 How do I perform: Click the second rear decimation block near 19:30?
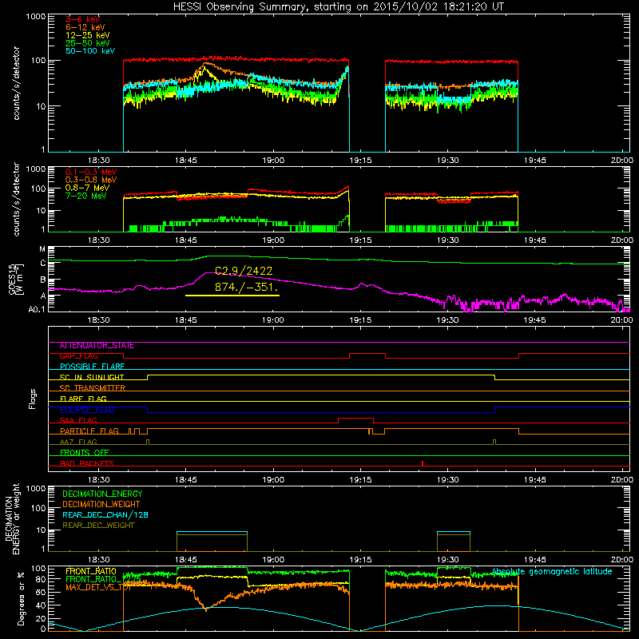click(454, 542)
